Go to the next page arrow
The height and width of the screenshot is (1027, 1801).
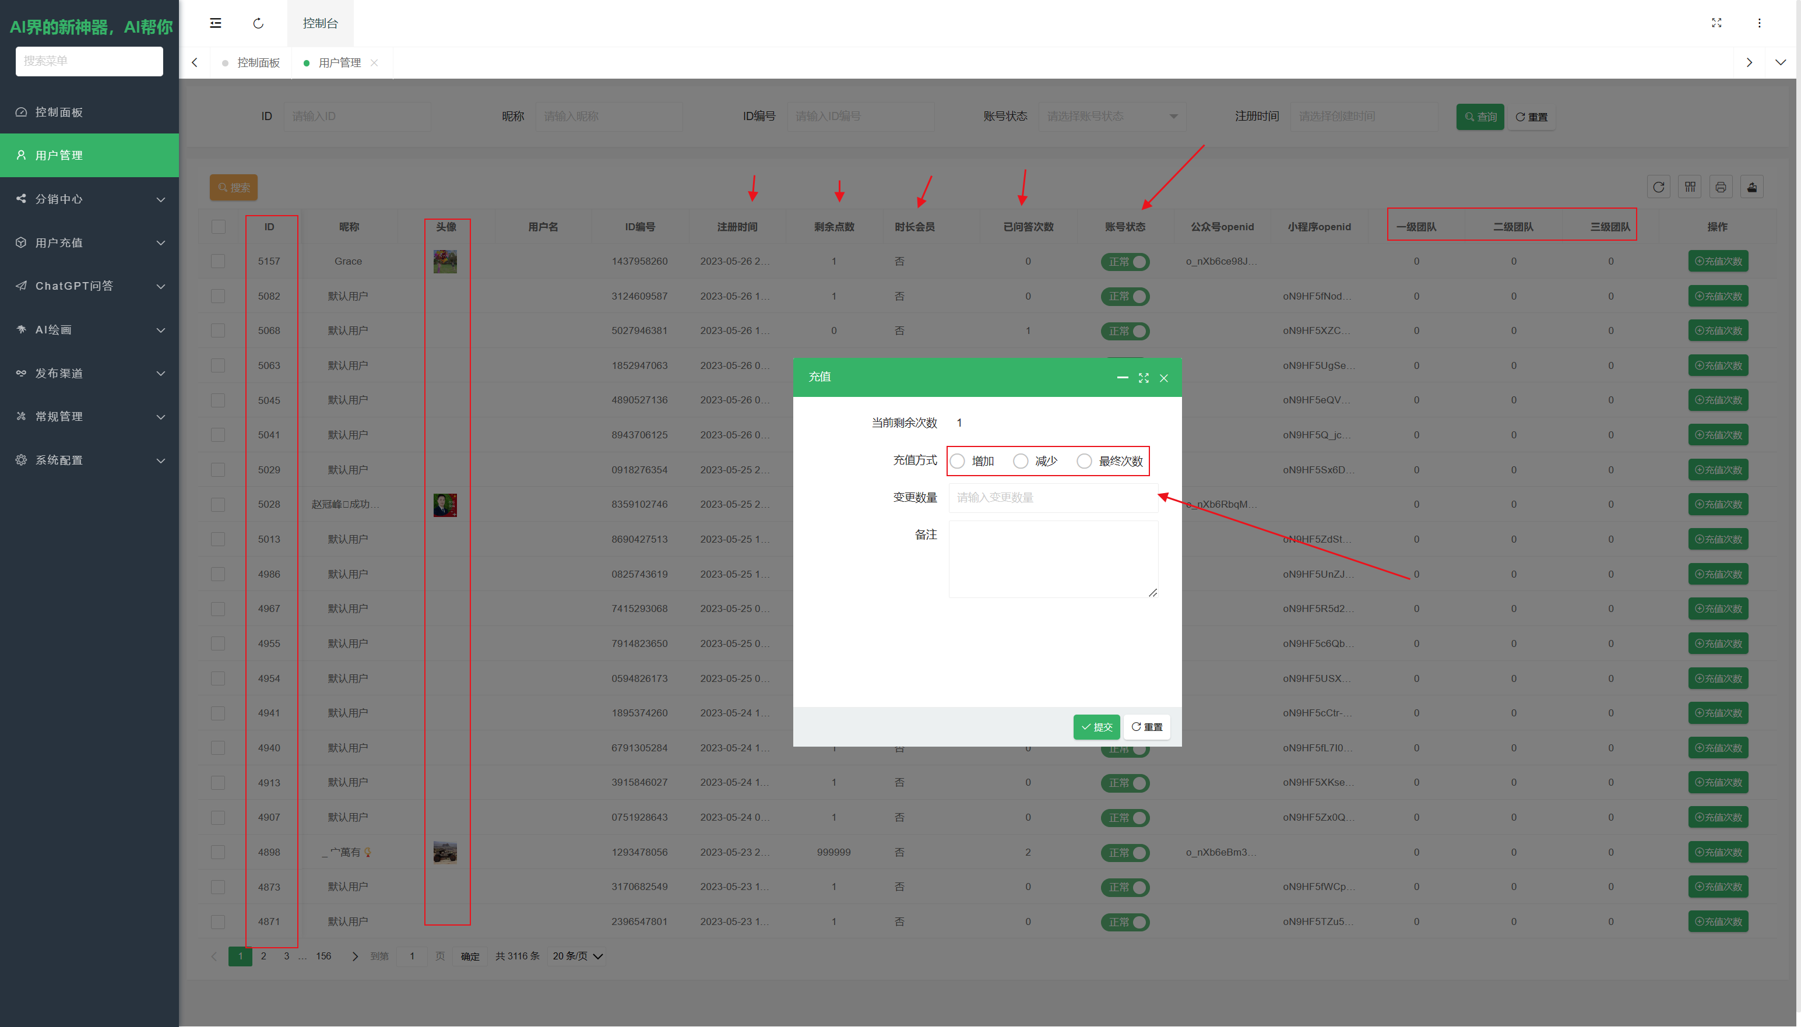coord(355,956)
